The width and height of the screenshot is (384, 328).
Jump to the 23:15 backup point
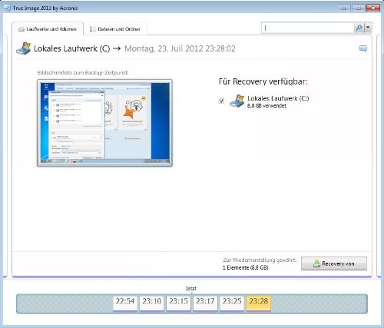[x=178, y=303]
